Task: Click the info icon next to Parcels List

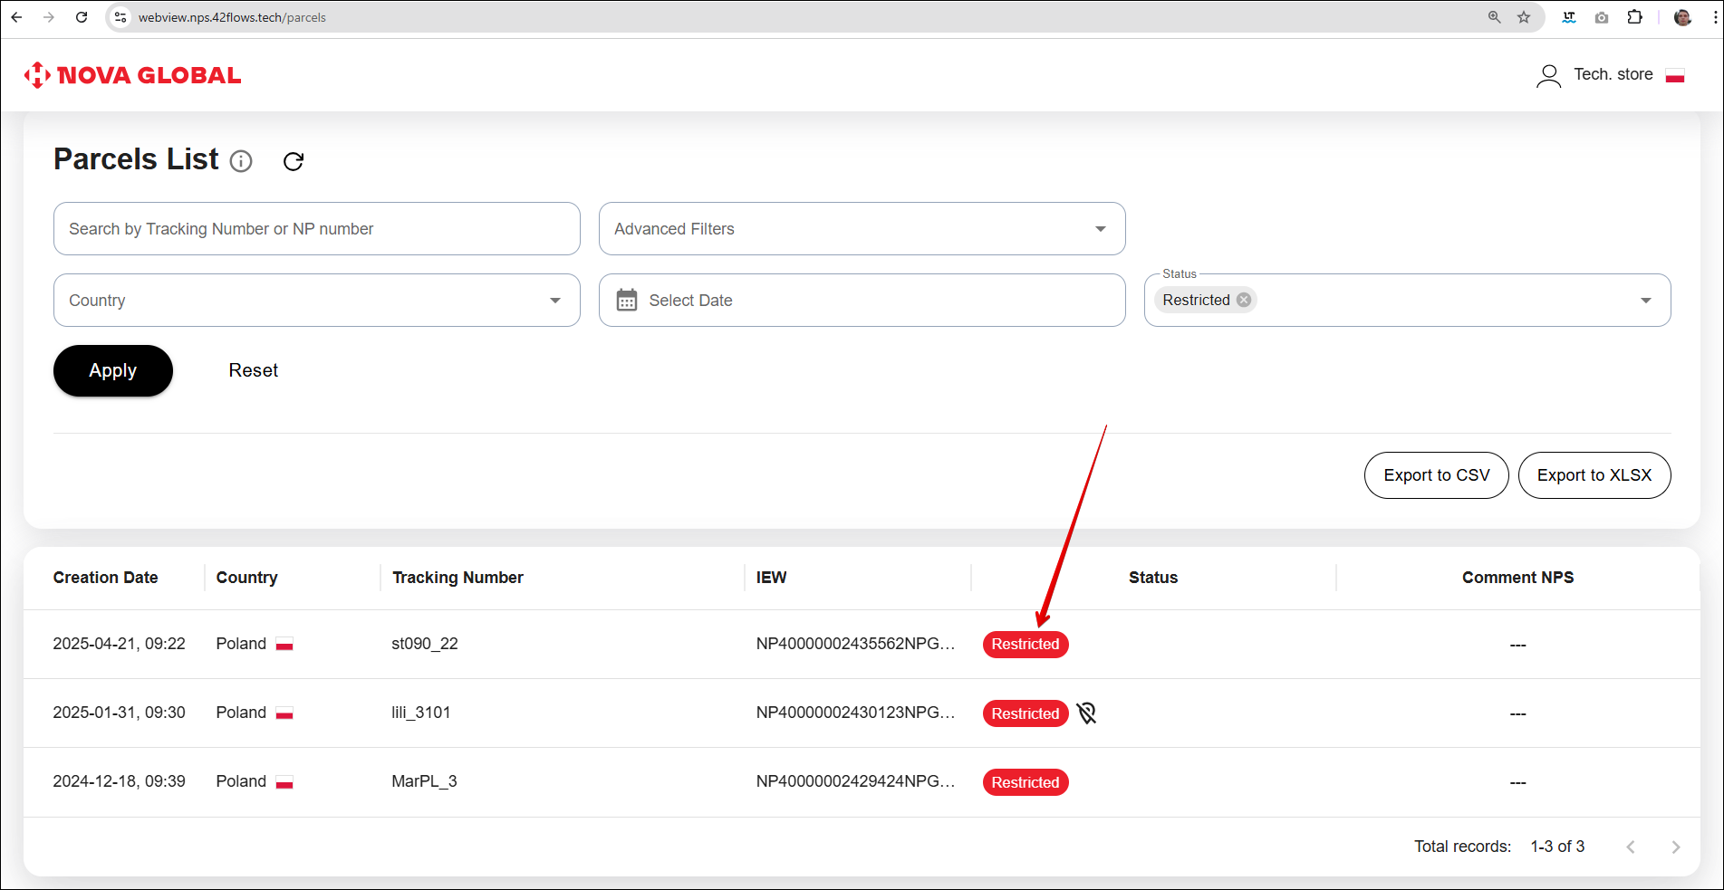Action: [241, 161]
